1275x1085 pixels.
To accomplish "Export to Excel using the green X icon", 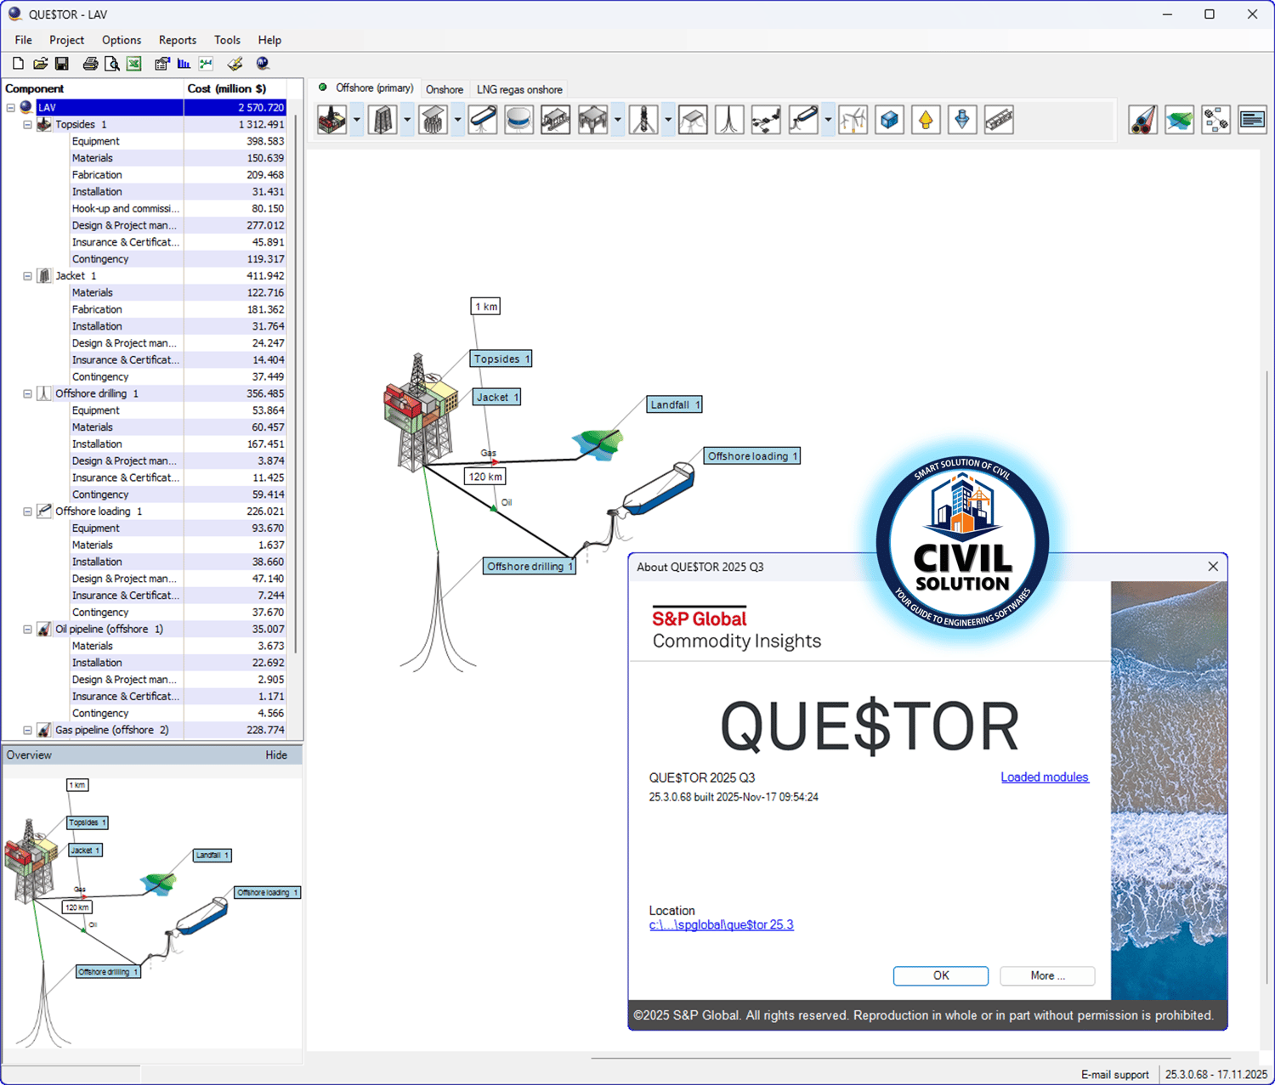I will pyautogui.click(x=134, y=64).
